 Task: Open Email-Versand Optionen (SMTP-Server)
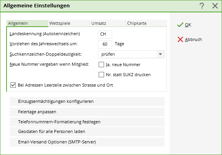click(x=87, y=142)
